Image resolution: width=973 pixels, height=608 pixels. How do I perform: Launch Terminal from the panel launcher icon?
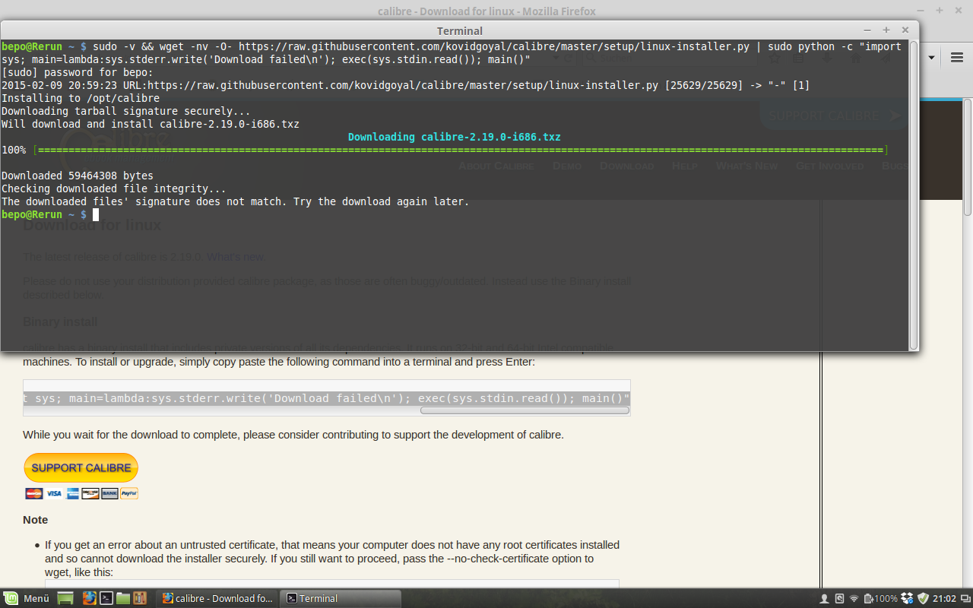(107, 598)
